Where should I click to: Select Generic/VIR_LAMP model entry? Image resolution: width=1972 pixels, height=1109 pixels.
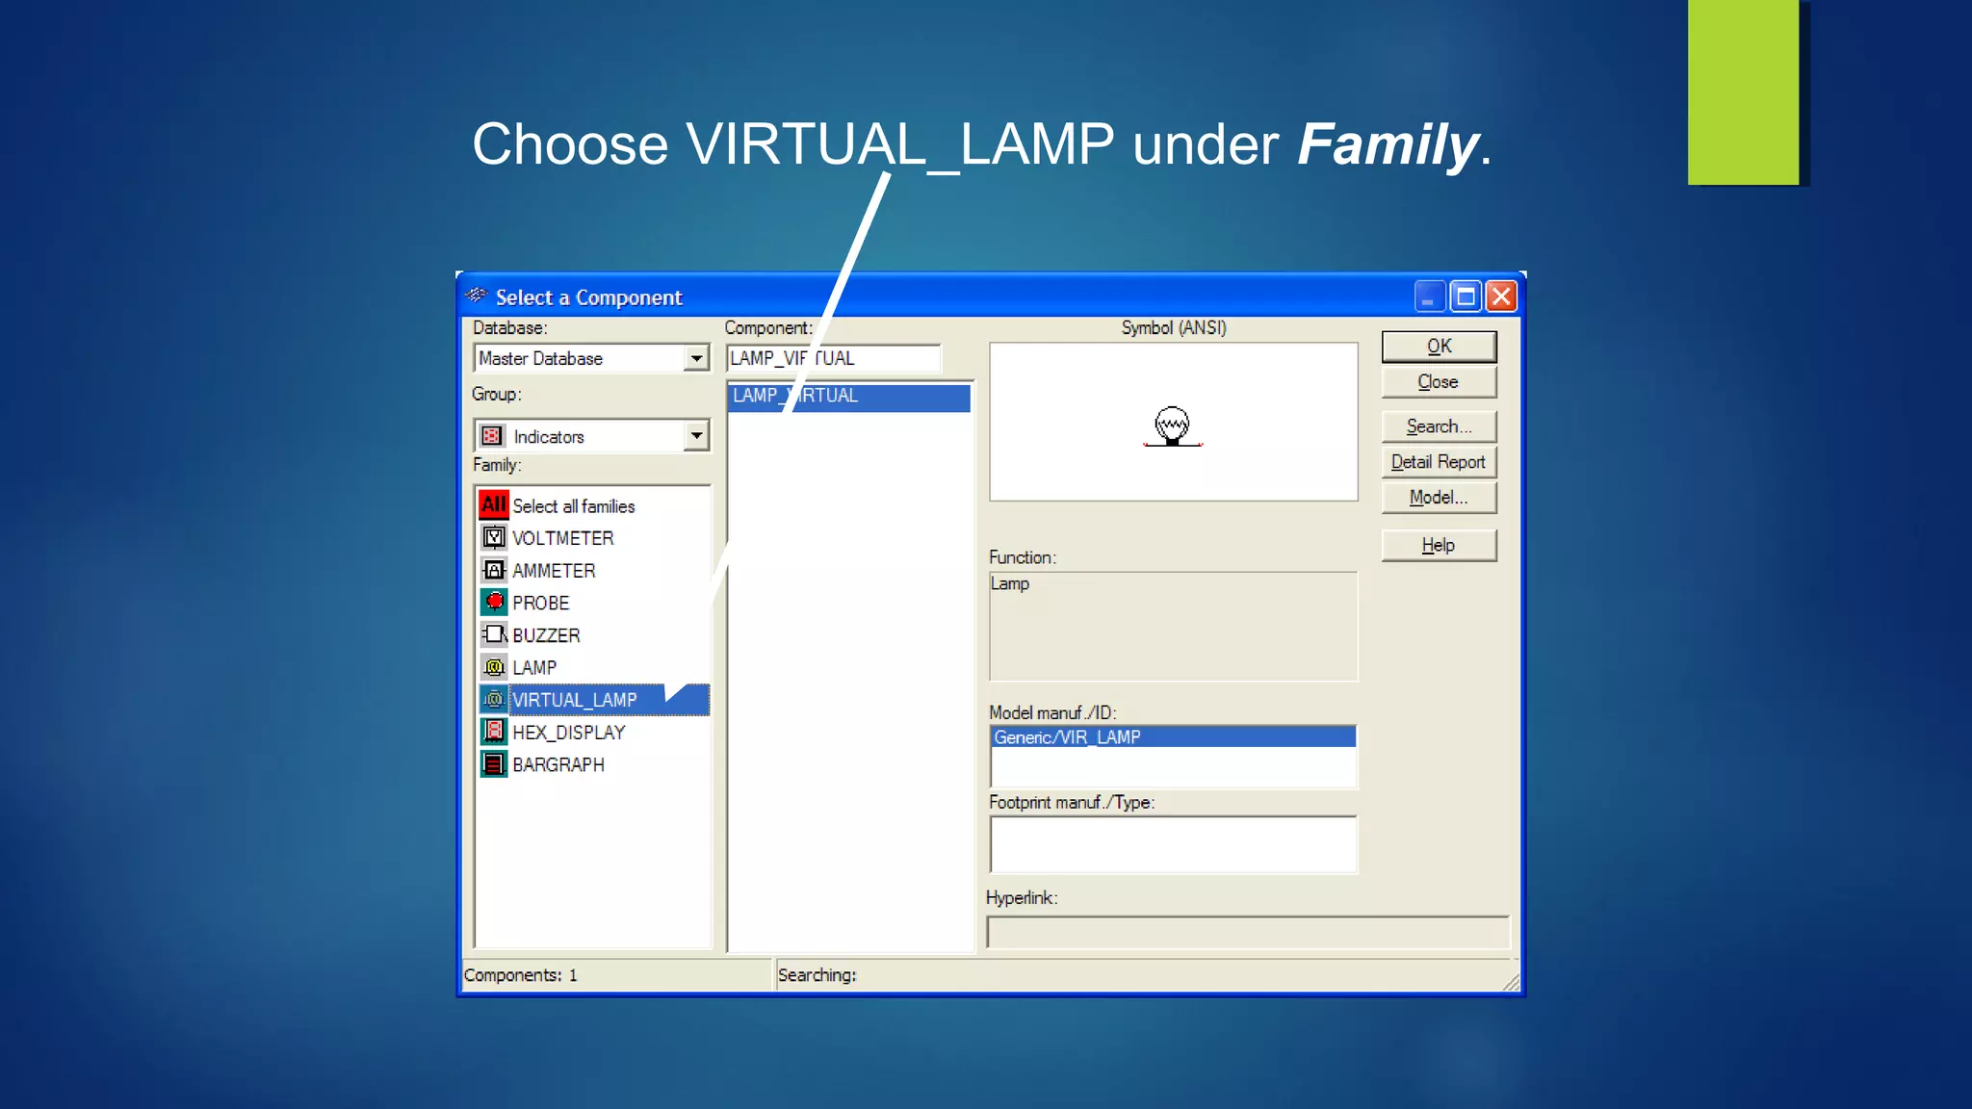pyautogui.click(x=1173, y=737)
